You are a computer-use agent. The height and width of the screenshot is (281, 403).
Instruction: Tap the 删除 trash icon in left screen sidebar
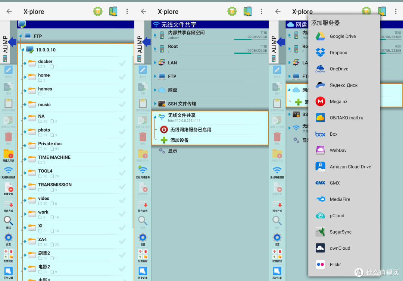point(9,139)
